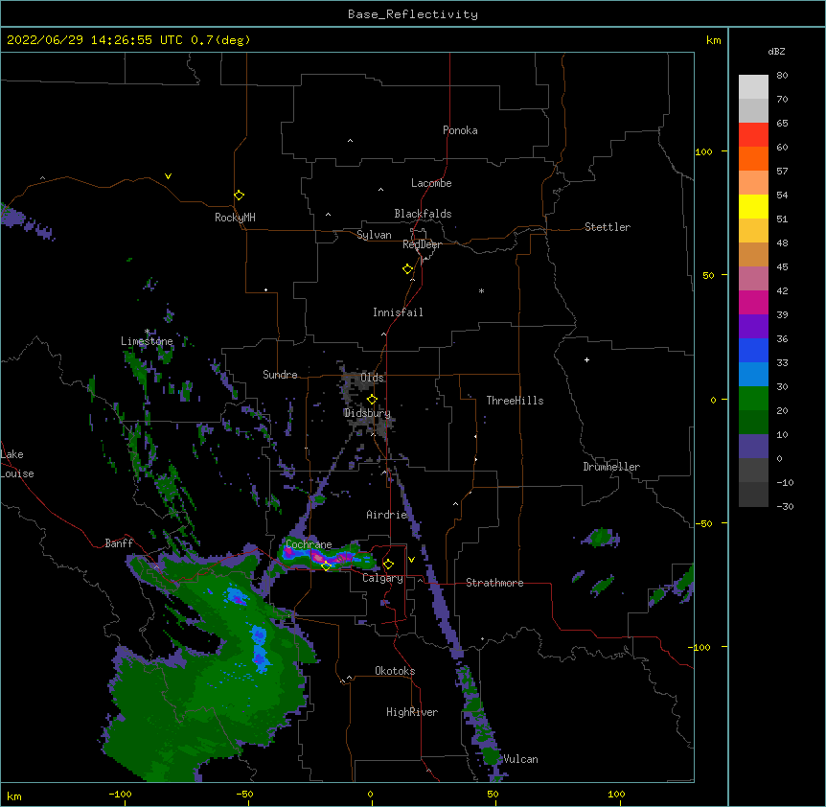
Task: Click the asterisk marker east of Innisfail
Action: click(x=481, y=290)
